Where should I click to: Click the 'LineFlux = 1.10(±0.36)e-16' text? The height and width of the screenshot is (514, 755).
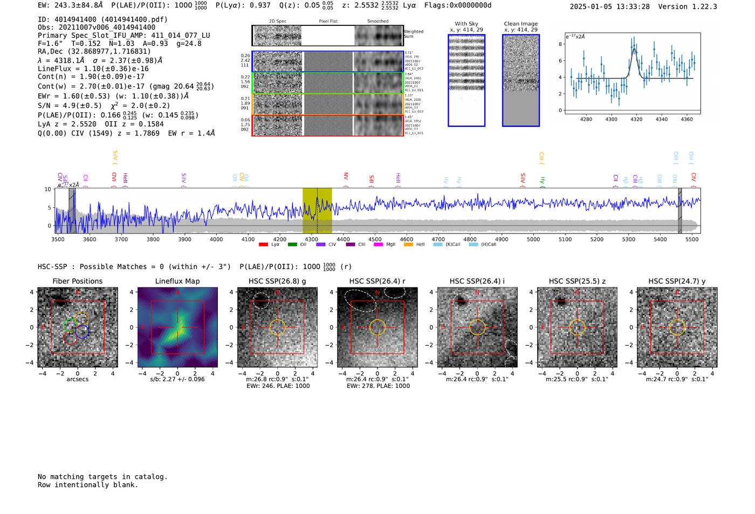93,69
